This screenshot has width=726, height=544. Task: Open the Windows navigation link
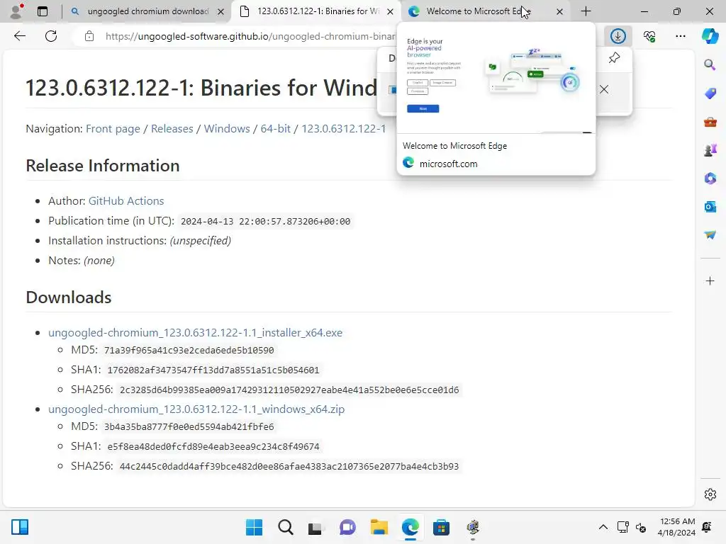click(x=227, y=129)
